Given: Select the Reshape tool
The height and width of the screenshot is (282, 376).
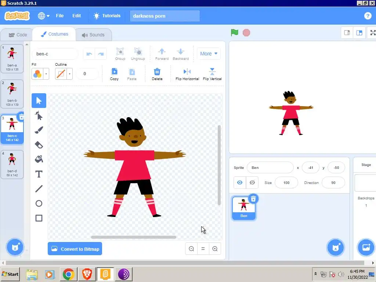Looking at the screenshot, I should pos(39,116).
